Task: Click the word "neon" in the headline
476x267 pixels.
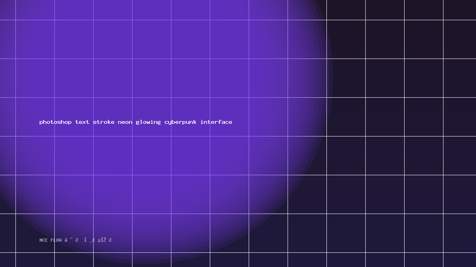Action: (x=125, y=122)
